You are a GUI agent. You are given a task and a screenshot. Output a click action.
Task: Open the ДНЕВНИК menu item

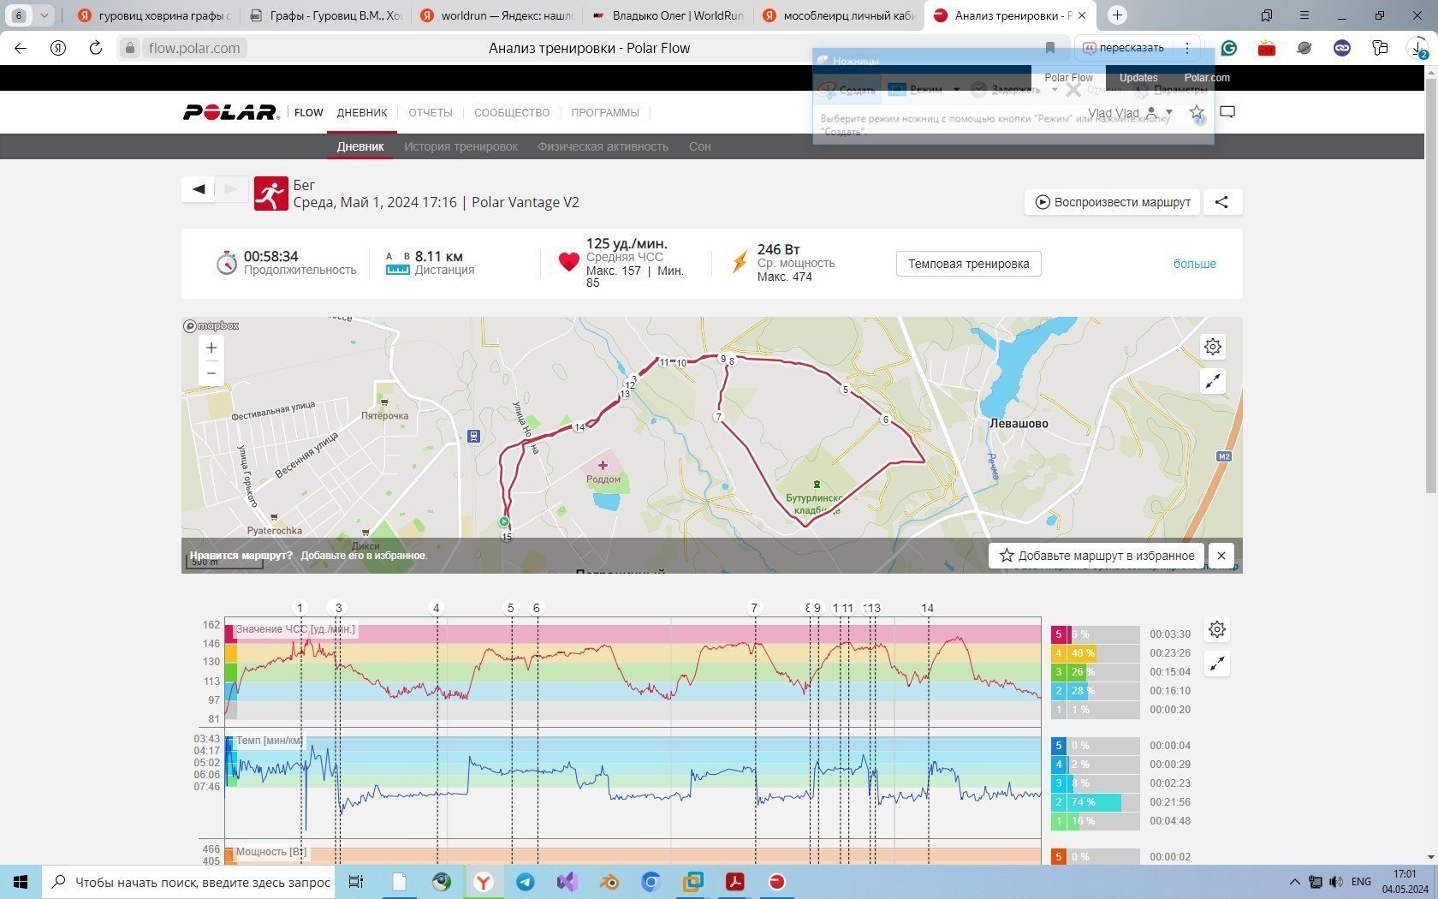362,112
